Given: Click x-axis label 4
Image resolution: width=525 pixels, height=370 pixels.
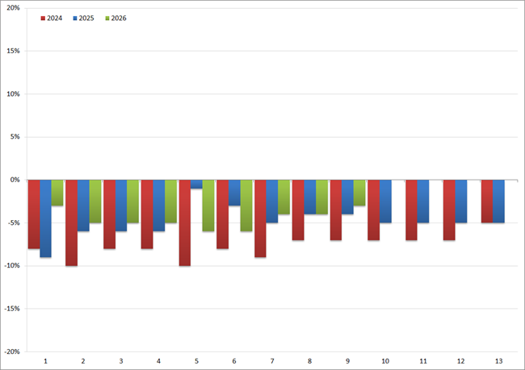Looking at the screenshot, I should coord(158,361).
